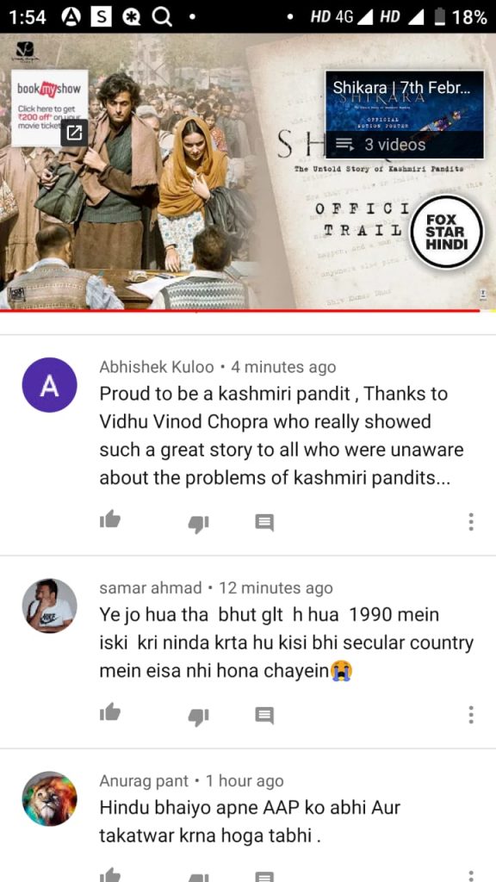Open more options for samar ahmad's comment
The width and height of the screenshot is (496, 882).
pos(471,714)
